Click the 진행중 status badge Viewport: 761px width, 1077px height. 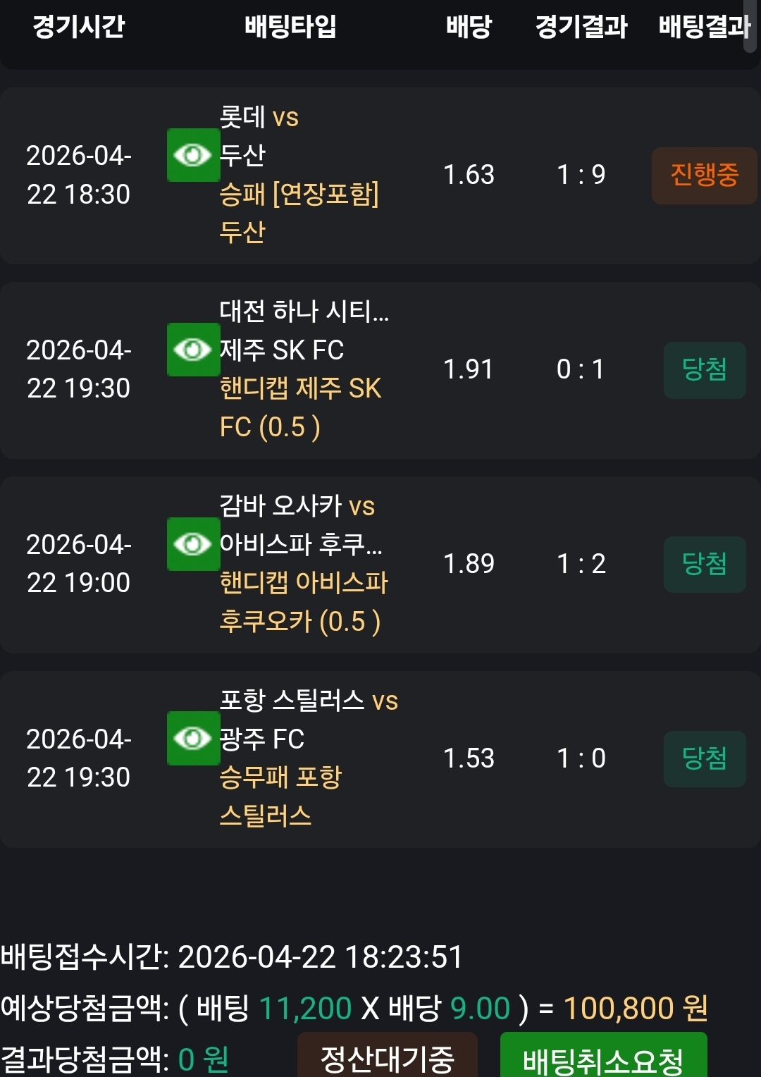click(x=704, y=176)
